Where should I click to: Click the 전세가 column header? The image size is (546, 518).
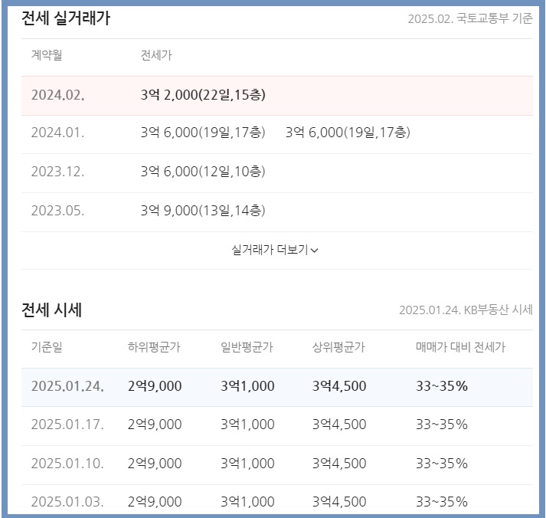pyautogui.click(x=156, y=55)
